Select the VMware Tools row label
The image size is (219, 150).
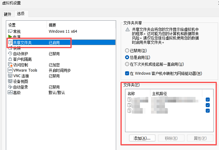25,70
